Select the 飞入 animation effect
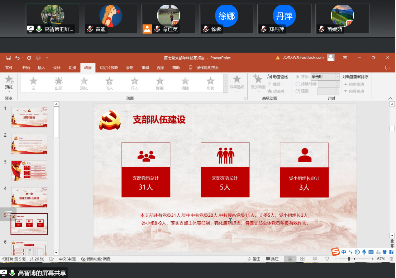 pos(109,83)
